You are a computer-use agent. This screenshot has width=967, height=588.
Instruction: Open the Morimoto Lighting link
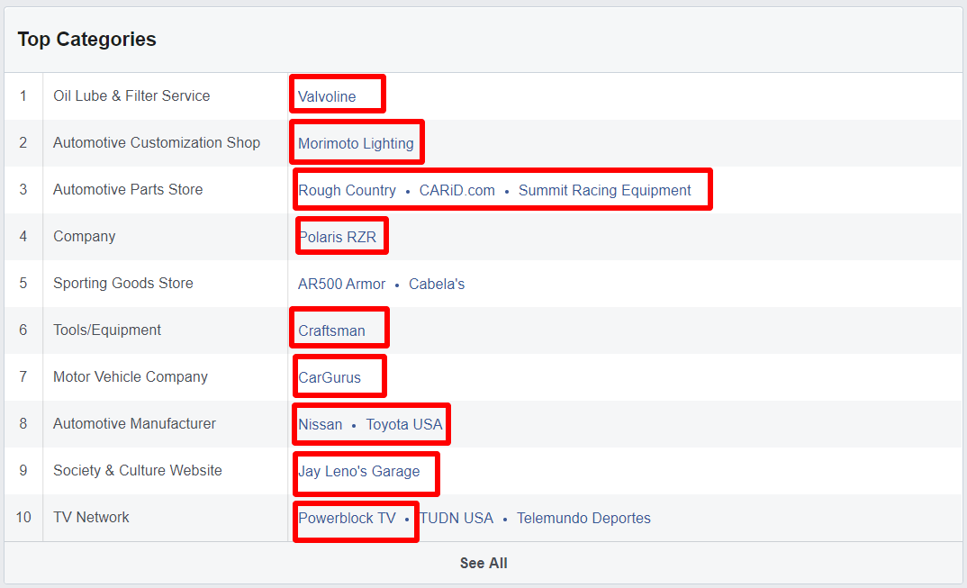pos(356,144)
